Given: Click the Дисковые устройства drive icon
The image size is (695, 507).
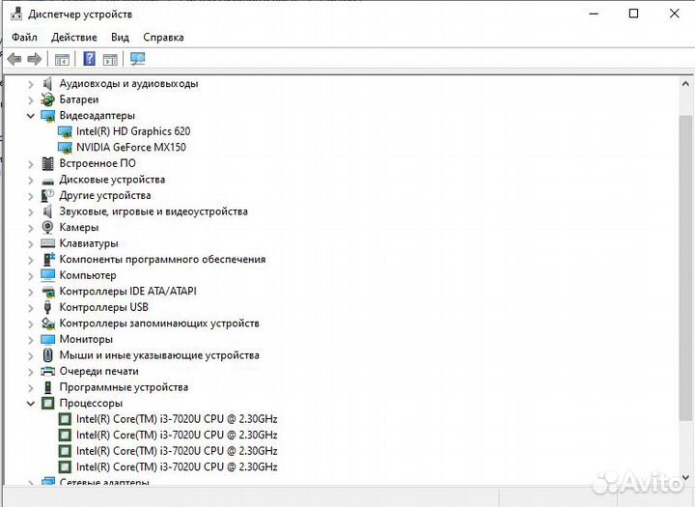Looking at the screenshot, I should coord(47,180).
